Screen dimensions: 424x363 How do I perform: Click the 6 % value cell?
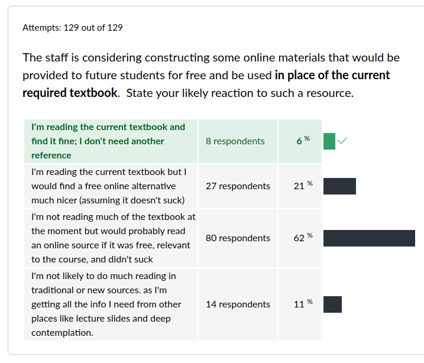coord(300,141)
